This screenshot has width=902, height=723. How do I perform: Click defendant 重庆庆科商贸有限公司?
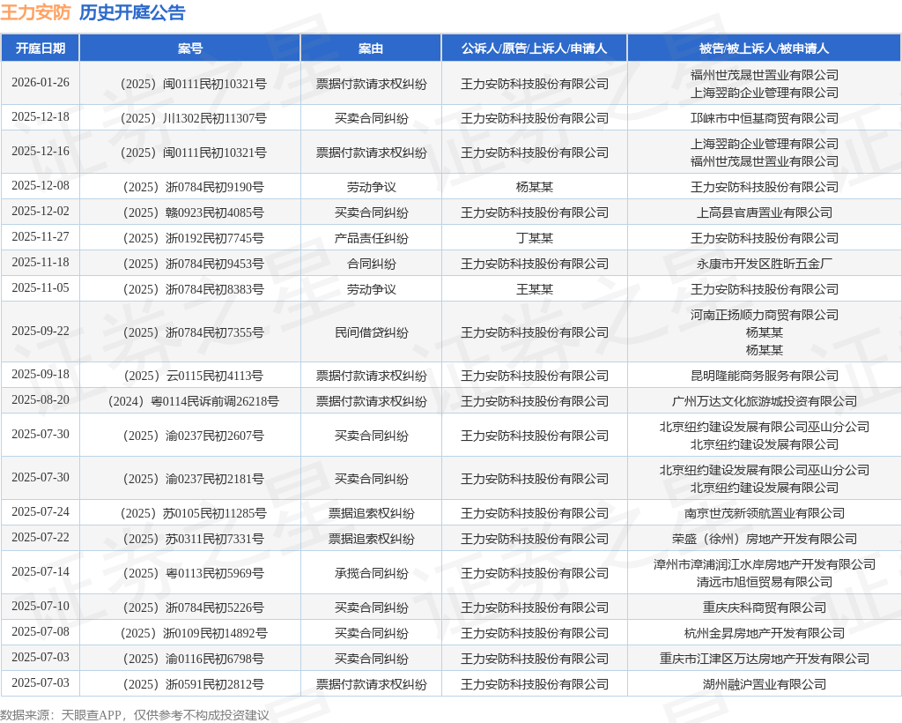pyautogui.click(x=765, y=607)
